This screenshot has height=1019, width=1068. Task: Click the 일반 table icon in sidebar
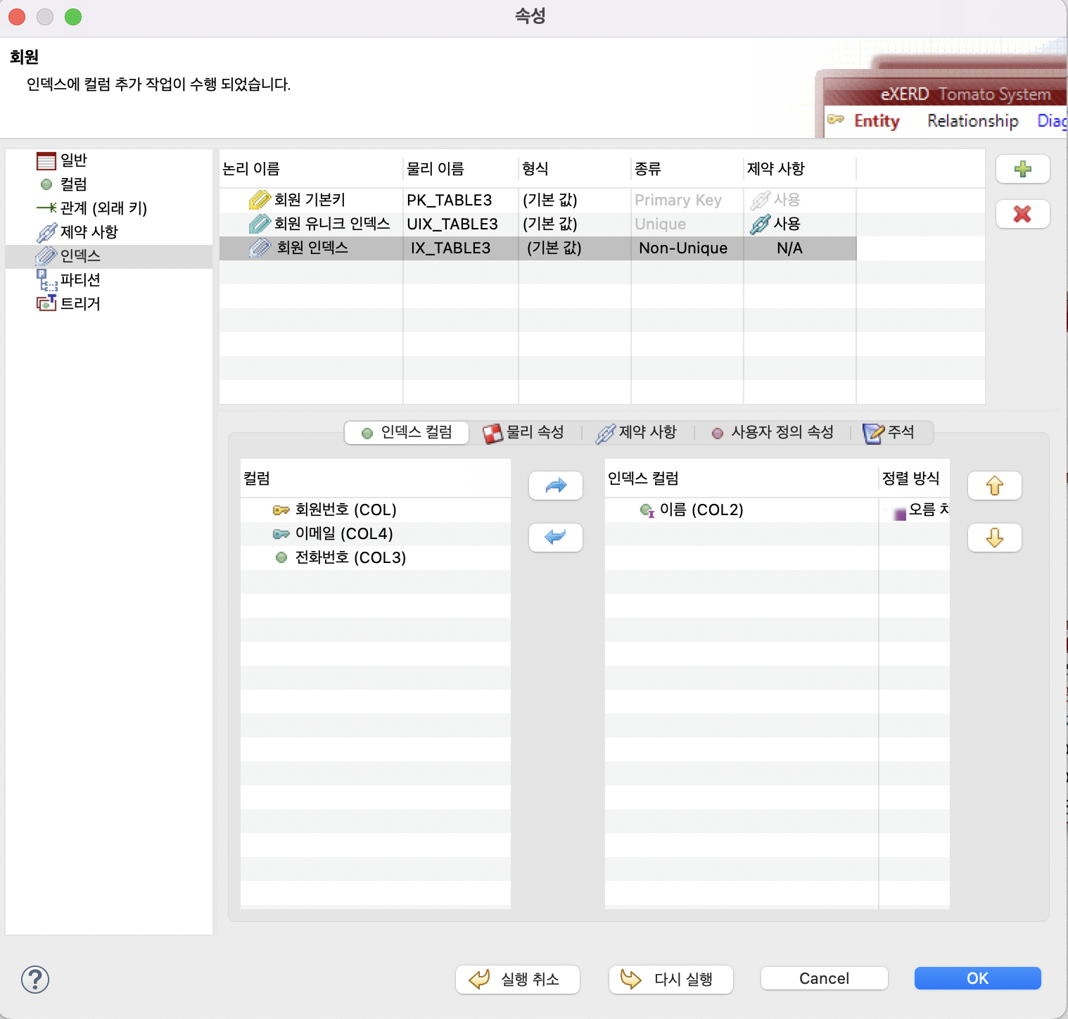coord(46,161)
